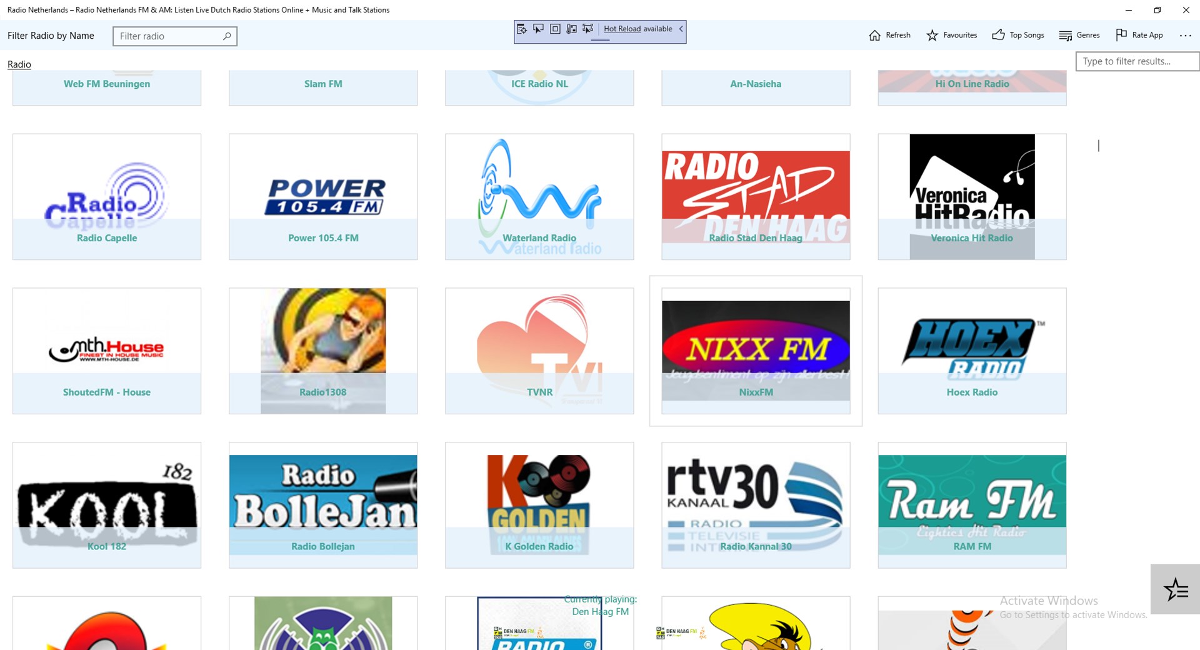
Task: Toggle Display Layout Adorners square icon
Action: pyautogui.click(x=555, y=29)
